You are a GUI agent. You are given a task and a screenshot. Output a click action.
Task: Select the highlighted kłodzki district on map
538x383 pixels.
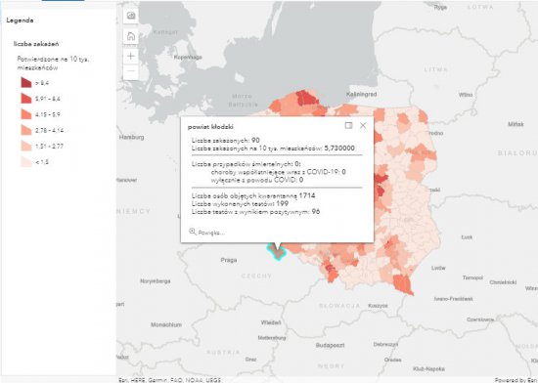[277, 253]
